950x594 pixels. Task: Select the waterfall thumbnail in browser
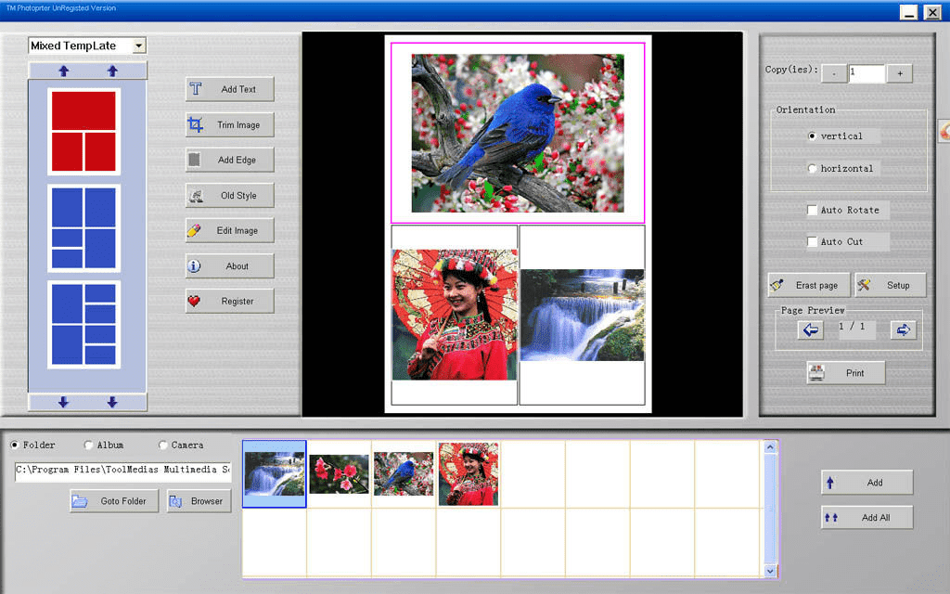point(275,473)
